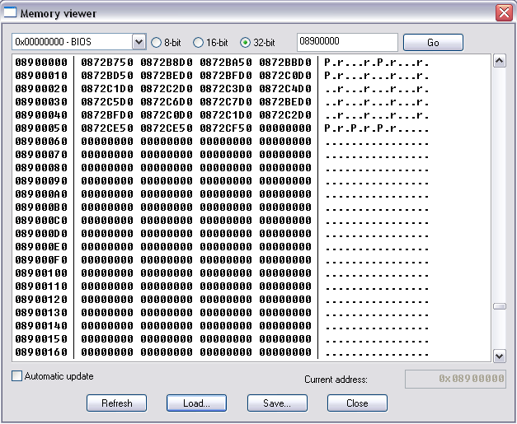Click the Load... button
The image size is (517, 424).
coord(196,403)
